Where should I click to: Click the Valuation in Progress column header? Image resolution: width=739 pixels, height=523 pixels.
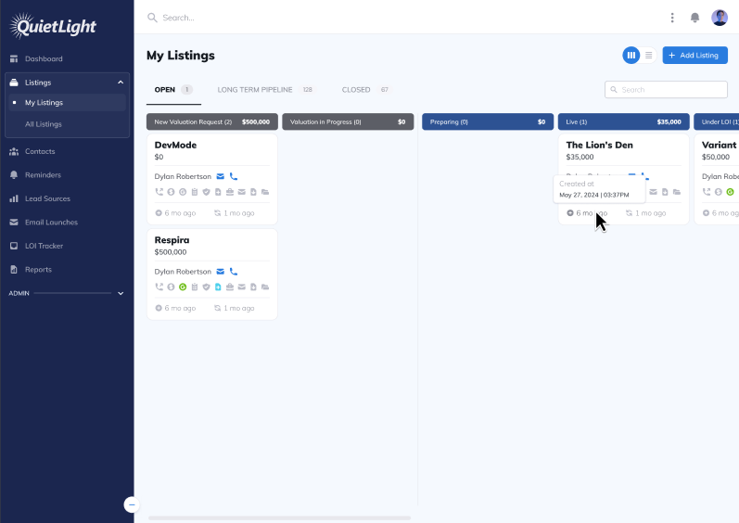[348, 121]
